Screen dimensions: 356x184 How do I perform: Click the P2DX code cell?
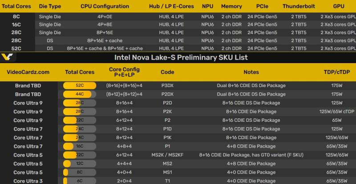coord(167,94)
